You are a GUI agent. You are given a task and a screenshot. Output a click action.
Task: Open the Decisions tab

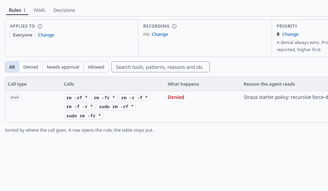(x=64, y=10)
